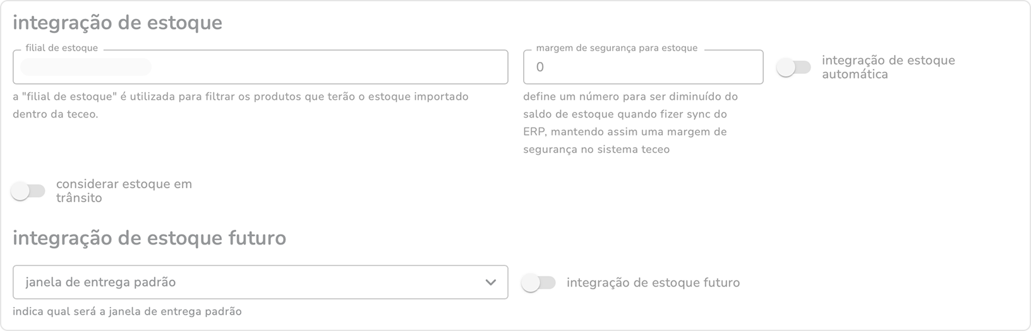Screen dimensions: 1031x331
Task: Select the blurred value chip in filial field
Action: pyautogui.click(x=86, y=67)
